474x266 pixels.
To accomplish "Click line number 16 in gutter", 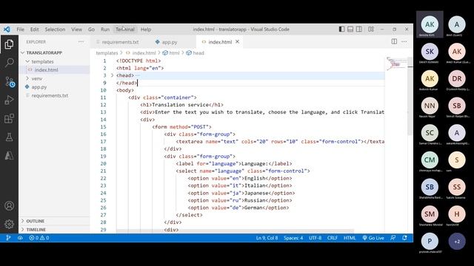I will pyautogui.click(x=103, y=134).
